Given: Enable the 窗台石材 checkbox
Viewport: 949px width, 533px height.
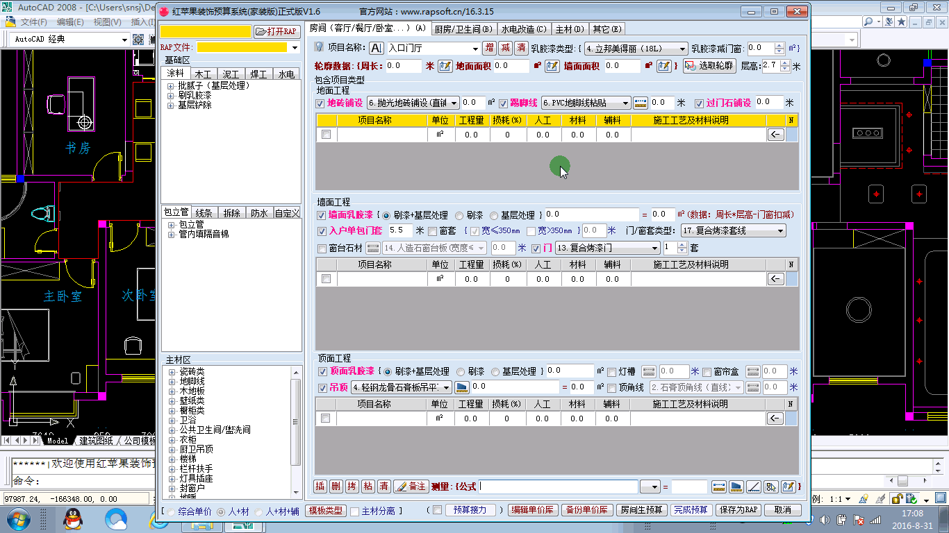Looking at the screenshot, I should [x=322, y=248].
